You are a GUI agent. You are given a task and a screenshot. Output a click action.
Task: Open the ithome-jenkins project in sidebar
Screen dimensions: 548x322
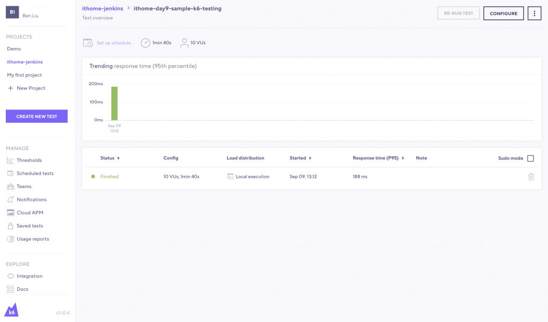[x=25, y=62]
